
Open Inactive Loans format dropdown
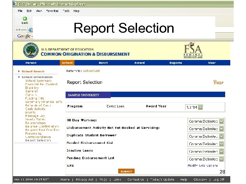206,151
